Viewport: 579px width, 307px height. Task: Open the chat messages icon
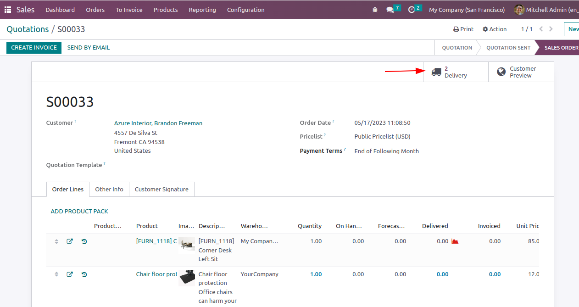[x=390, y=10]
